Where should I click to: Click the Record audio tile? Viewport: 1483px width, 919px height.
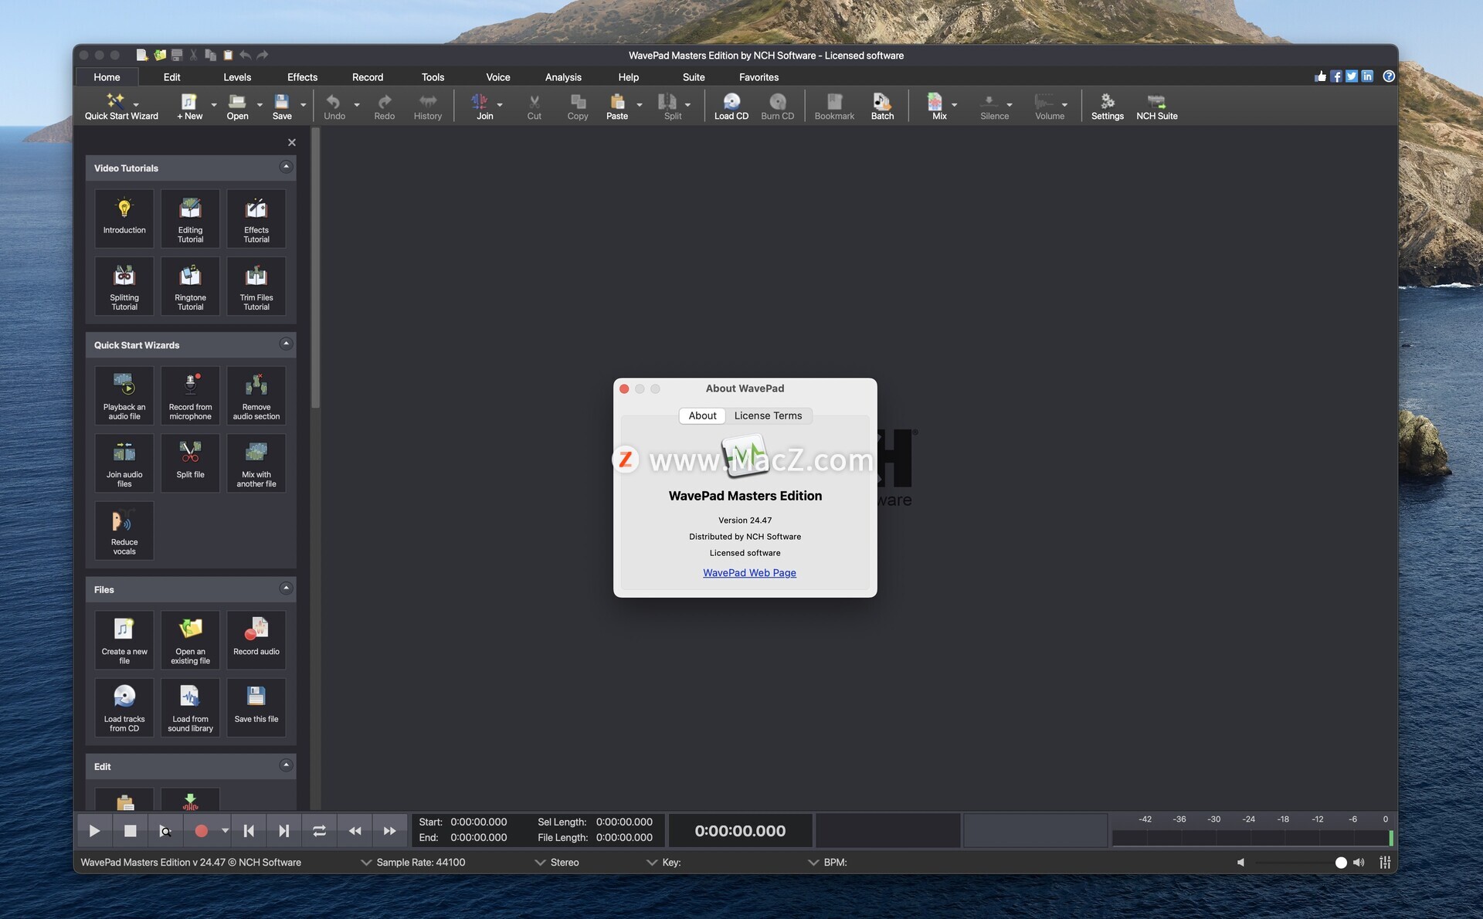pyautogui.click(x=256, y=640)
